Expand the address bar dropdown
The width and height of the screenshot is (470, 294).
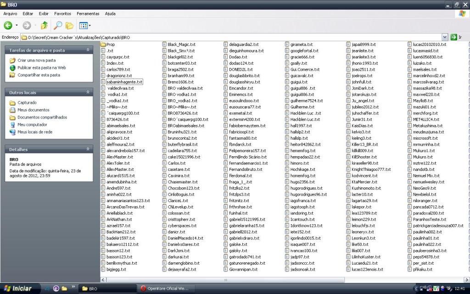[444, 37]
